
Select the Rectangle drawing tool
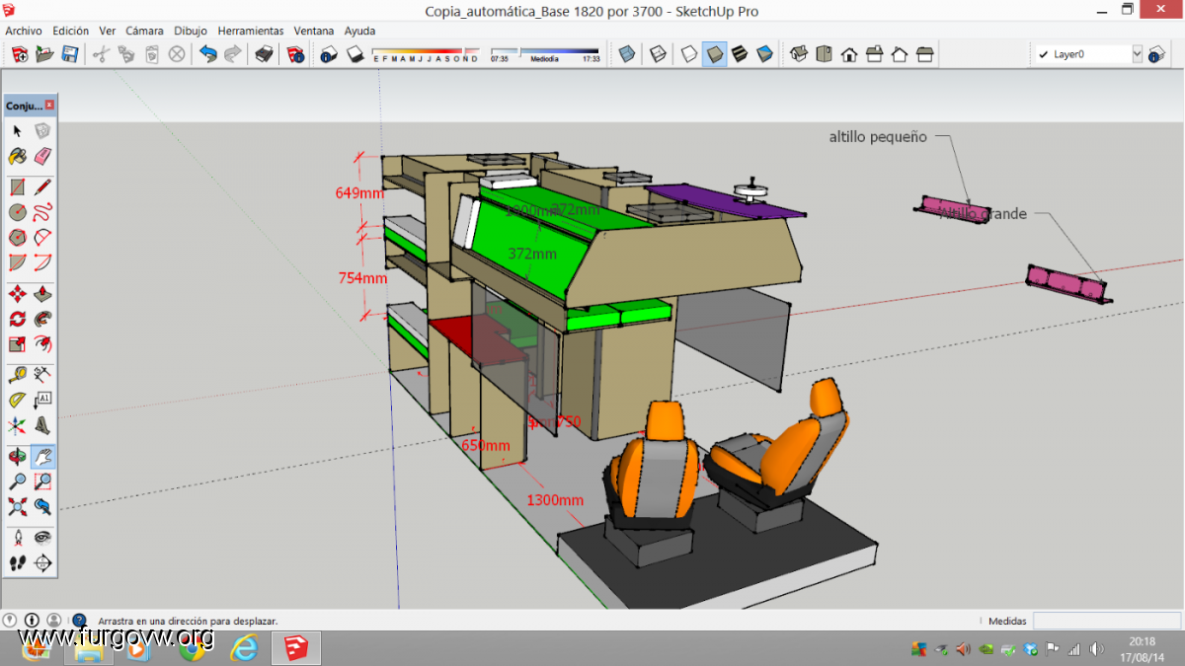tap(18, 186)
